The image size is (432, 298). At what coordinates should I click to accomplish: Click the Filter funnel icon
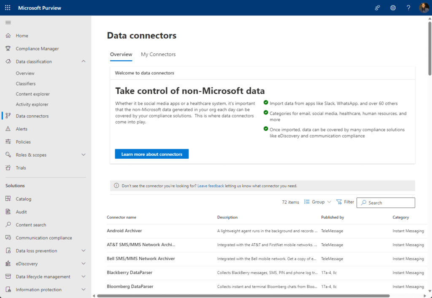pyautogui.click(x=339, y=202)
